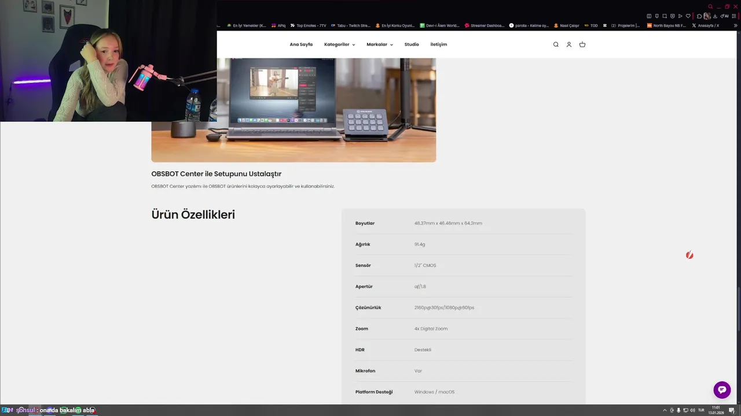Switch the TUR keyboard language indicator
Screen dimensions: 741x416
point(701,410)
